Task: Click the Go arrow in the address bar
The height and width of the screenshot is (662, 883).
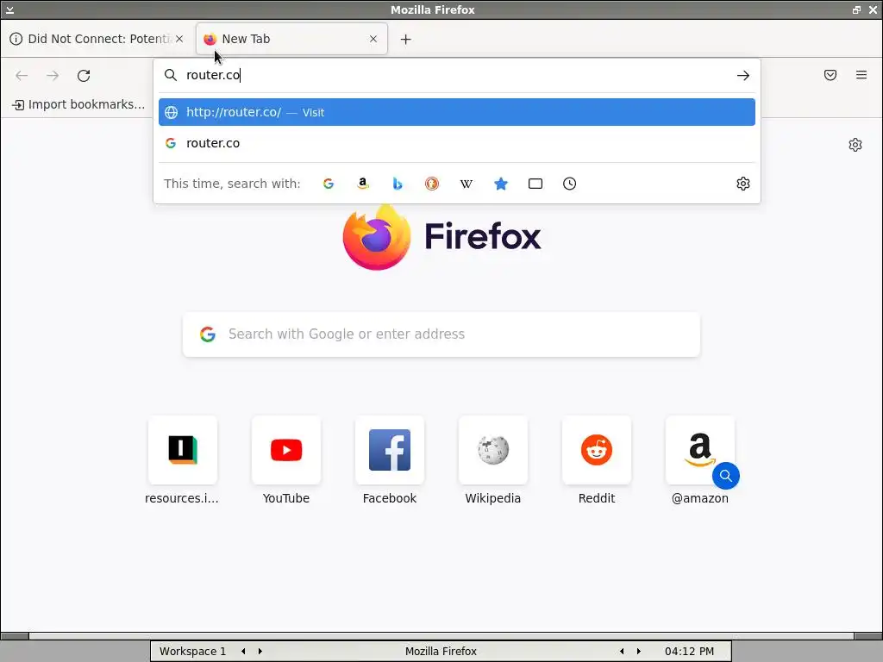Action: pyautogui.click(x=742, y=76)
